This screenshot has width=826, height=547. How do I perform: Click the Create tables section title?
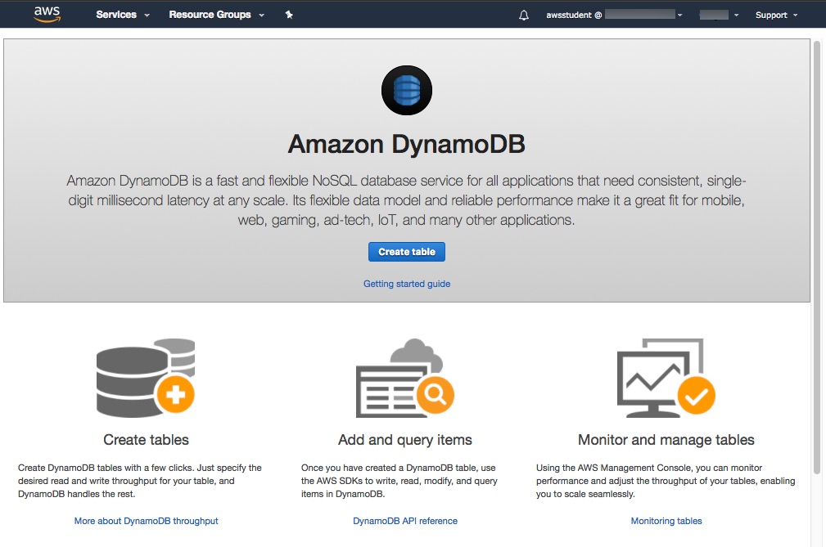click(x=146, y=440)
